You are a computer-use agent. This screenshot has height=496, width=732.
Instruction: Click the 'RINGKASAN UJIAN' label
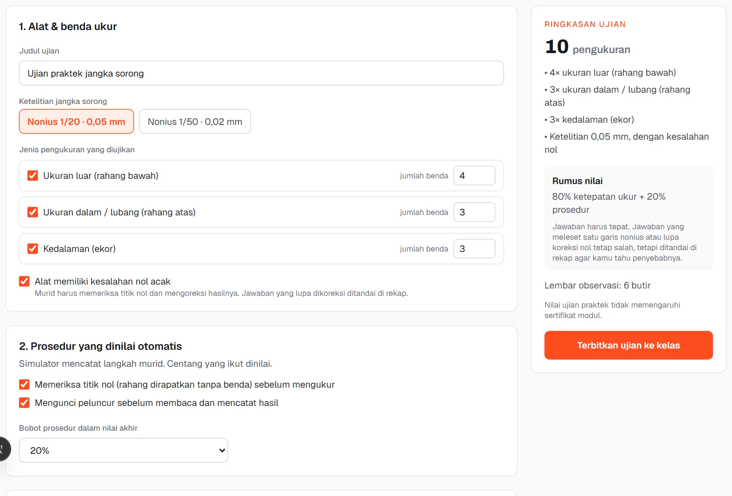click(x=585, y=24)
